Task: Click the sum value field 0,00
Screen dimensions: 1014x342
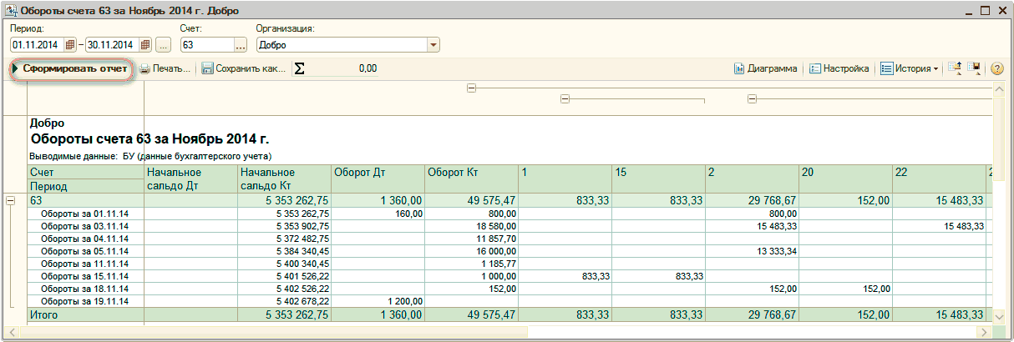Action: coord(342,68)
